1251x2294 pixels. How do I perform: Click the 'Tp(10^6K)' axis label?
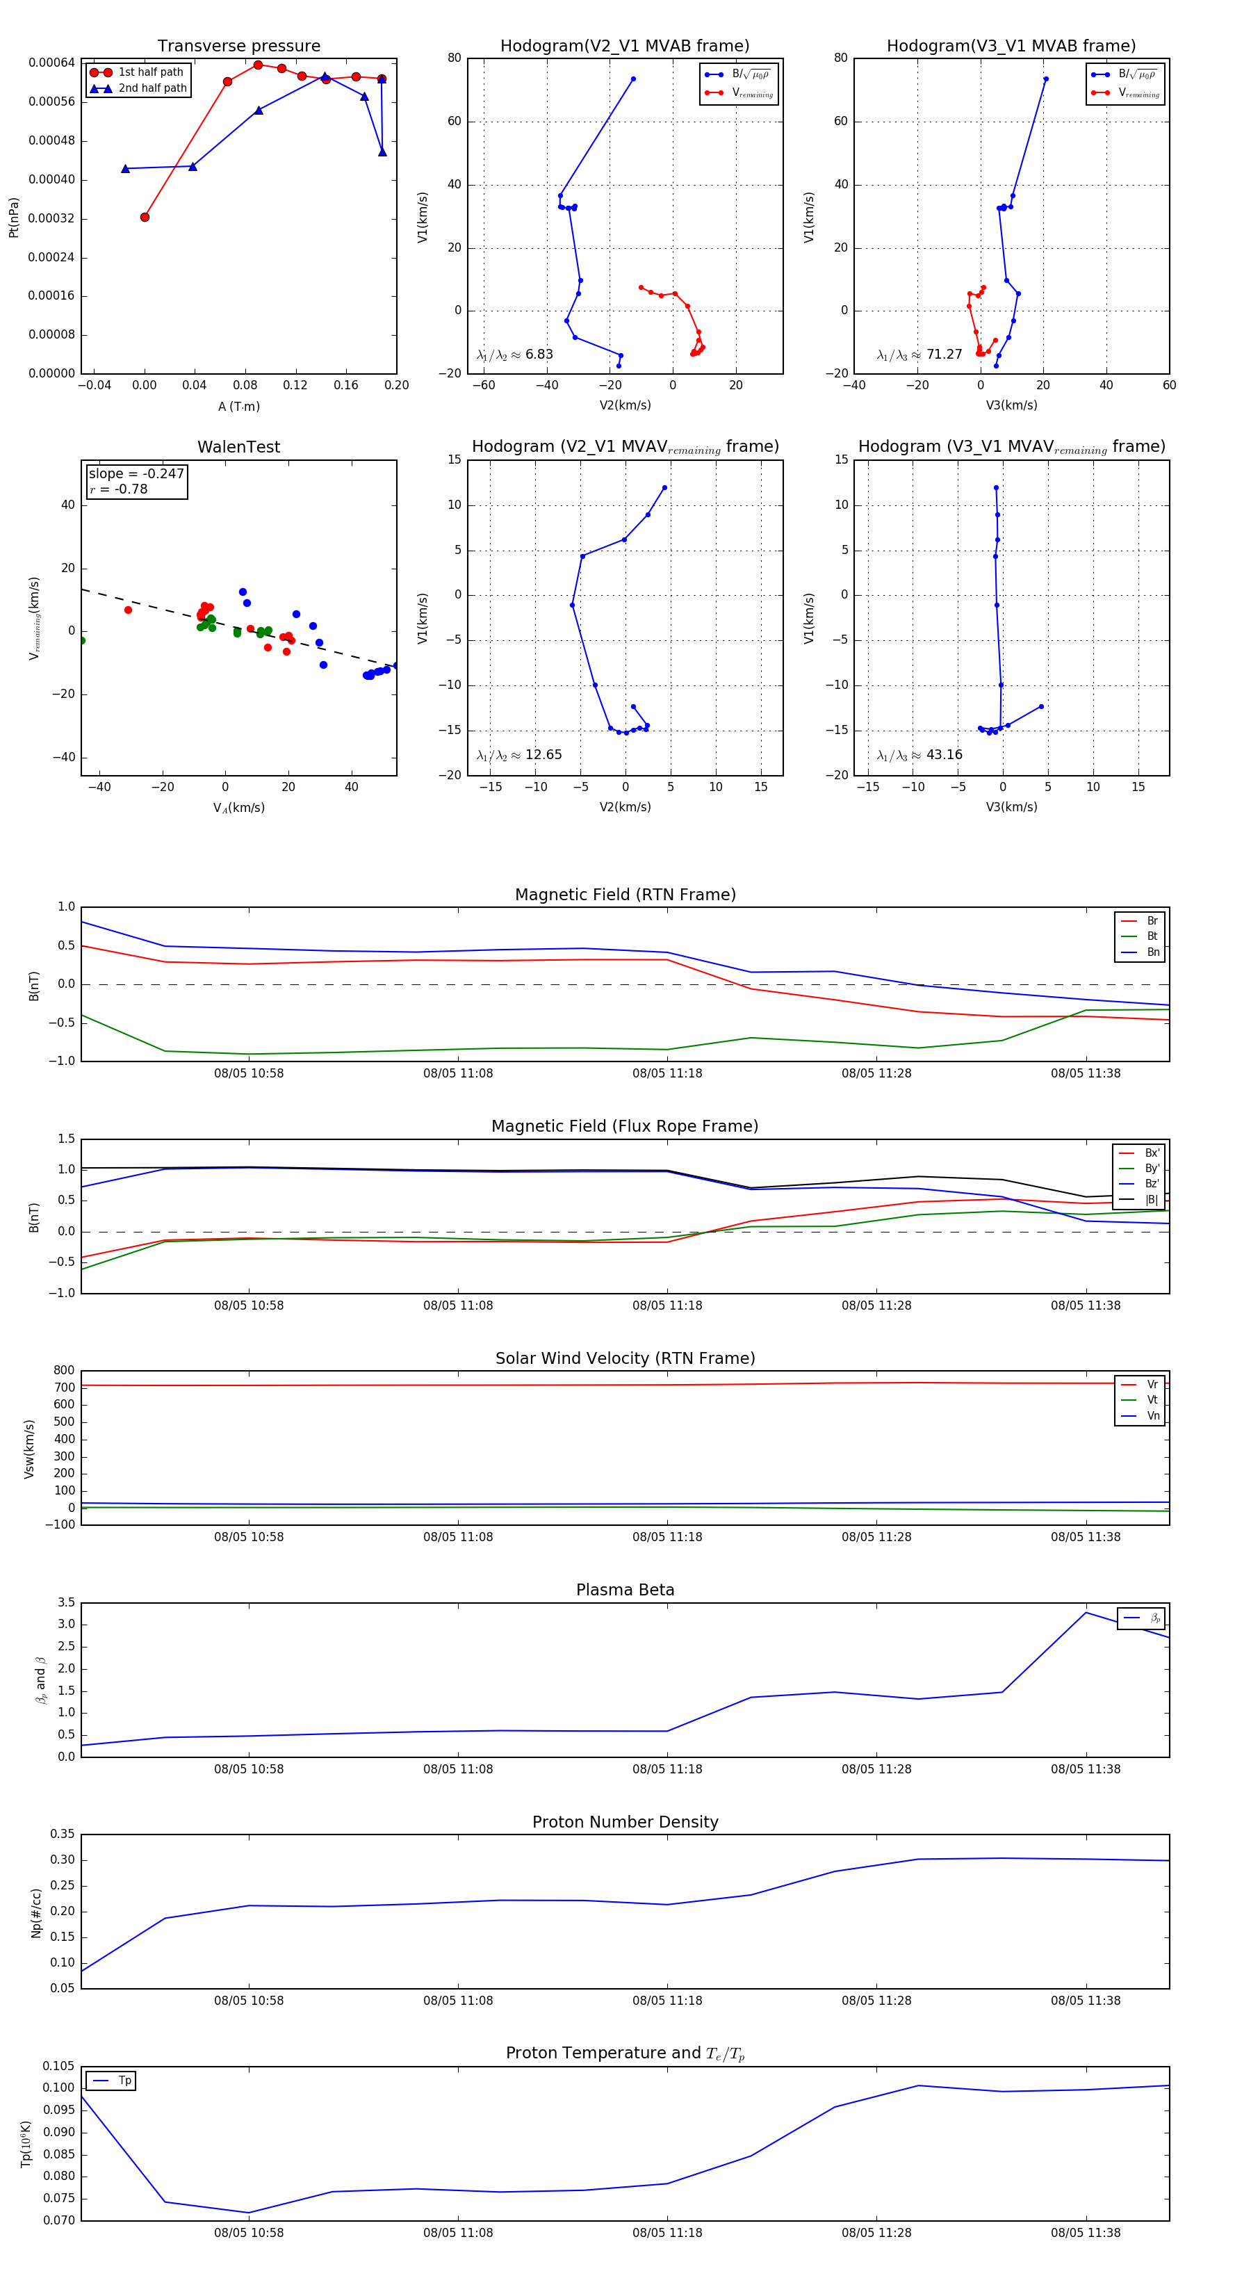26,2144
